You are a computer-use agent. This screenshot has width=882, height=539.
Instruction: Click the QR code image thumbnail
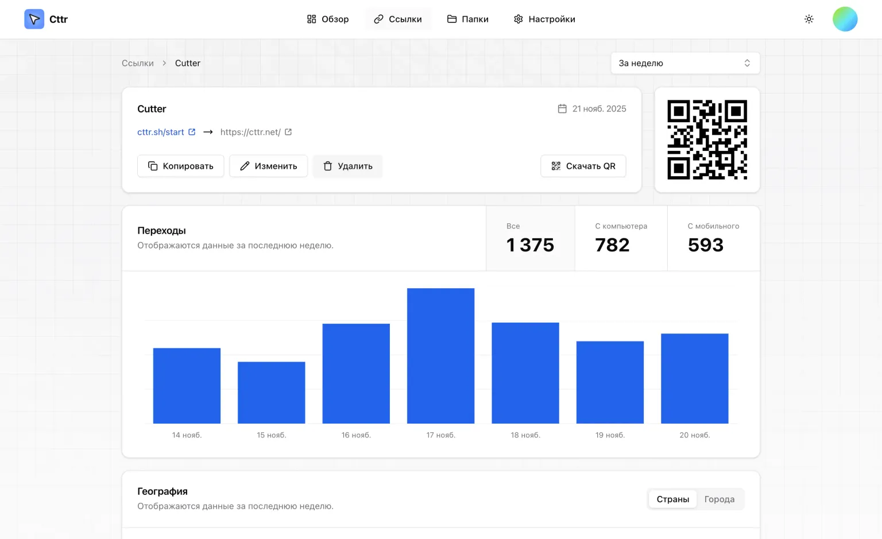(707, 139)
